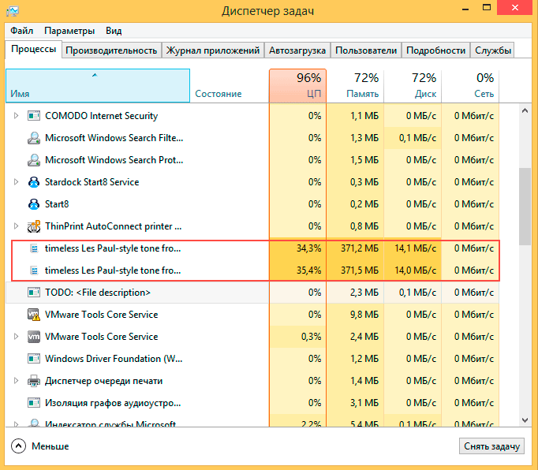Click the Stardock Start8 Service icon
Screen dimensions: 538x470
point(34,182)
